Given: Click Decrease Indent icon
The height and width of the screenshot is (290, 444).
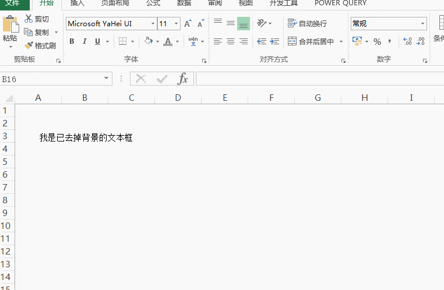Looking at the screenshot, I should point(262,41).
